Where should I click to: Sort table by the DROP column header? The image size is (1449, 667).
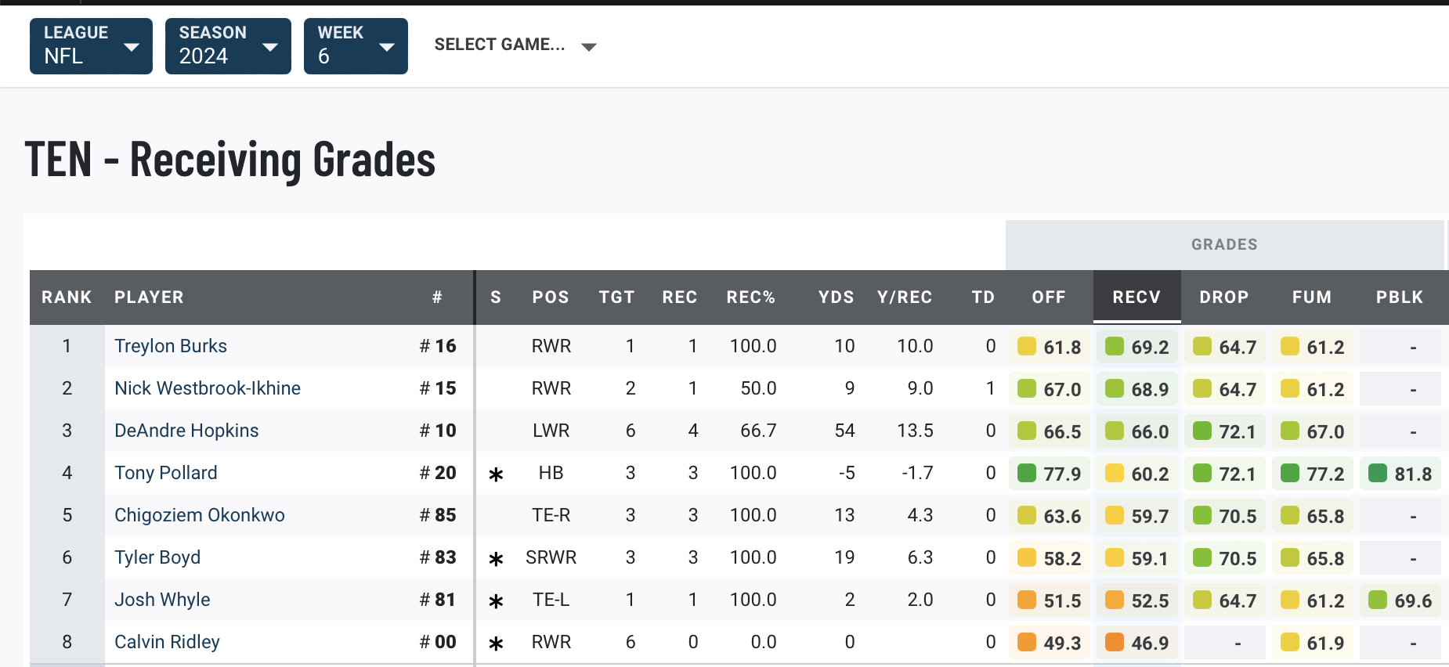tap(1224, 297)
